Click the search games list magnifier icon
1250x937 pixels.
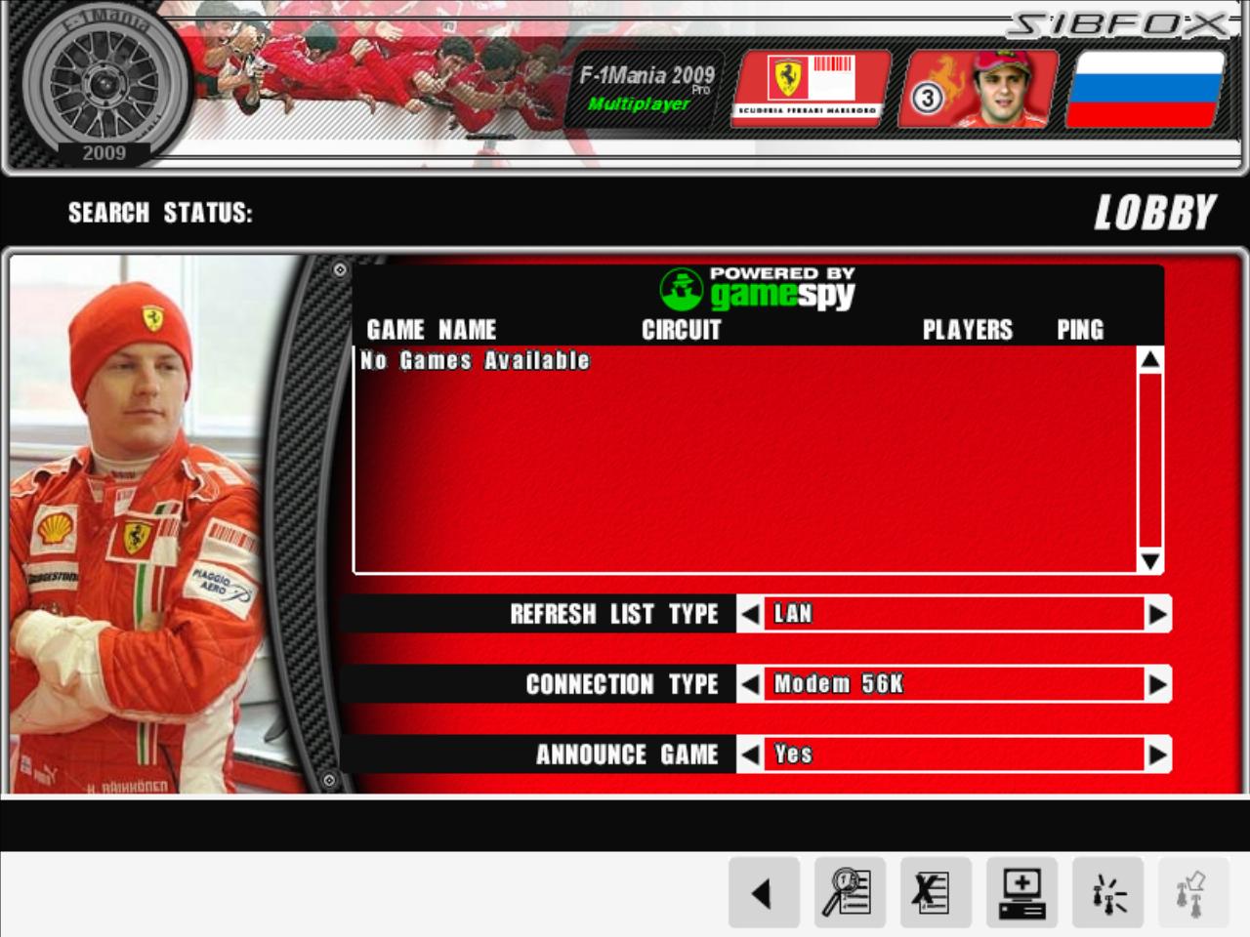pyautogui.click(x=850, y=892)
